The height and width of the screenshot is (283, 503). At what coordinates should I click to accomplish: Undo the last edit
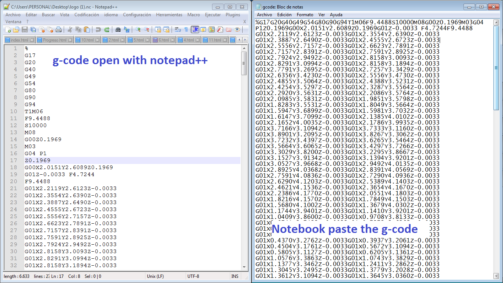point(98,29)
